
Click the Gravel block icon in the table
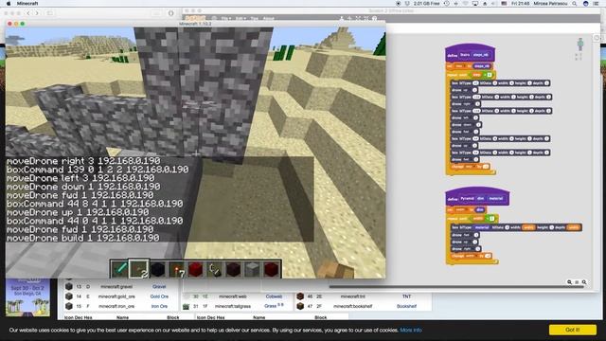tap(69, 286)
